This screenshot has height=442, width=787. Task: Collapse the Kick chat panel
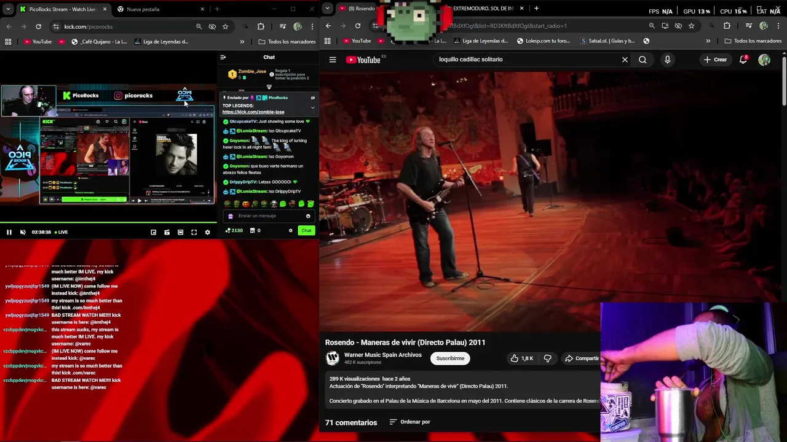coord(223,57)
